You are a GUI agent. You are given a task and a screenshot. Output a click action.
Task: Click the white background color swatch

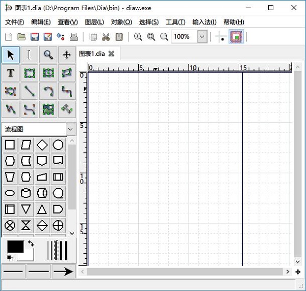point(29,257)
